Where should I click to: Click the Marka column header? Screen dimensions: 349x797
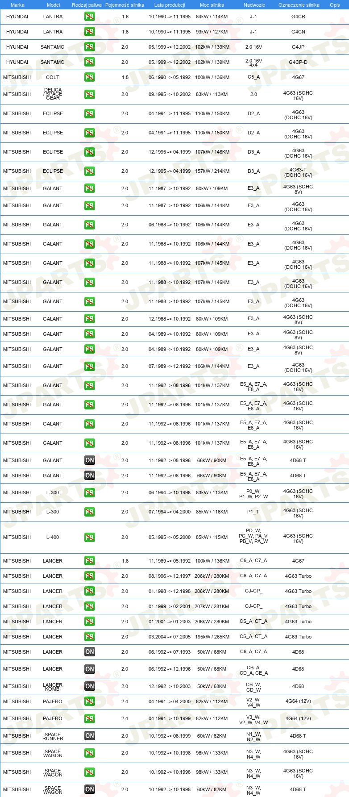(x=17, y=5)
